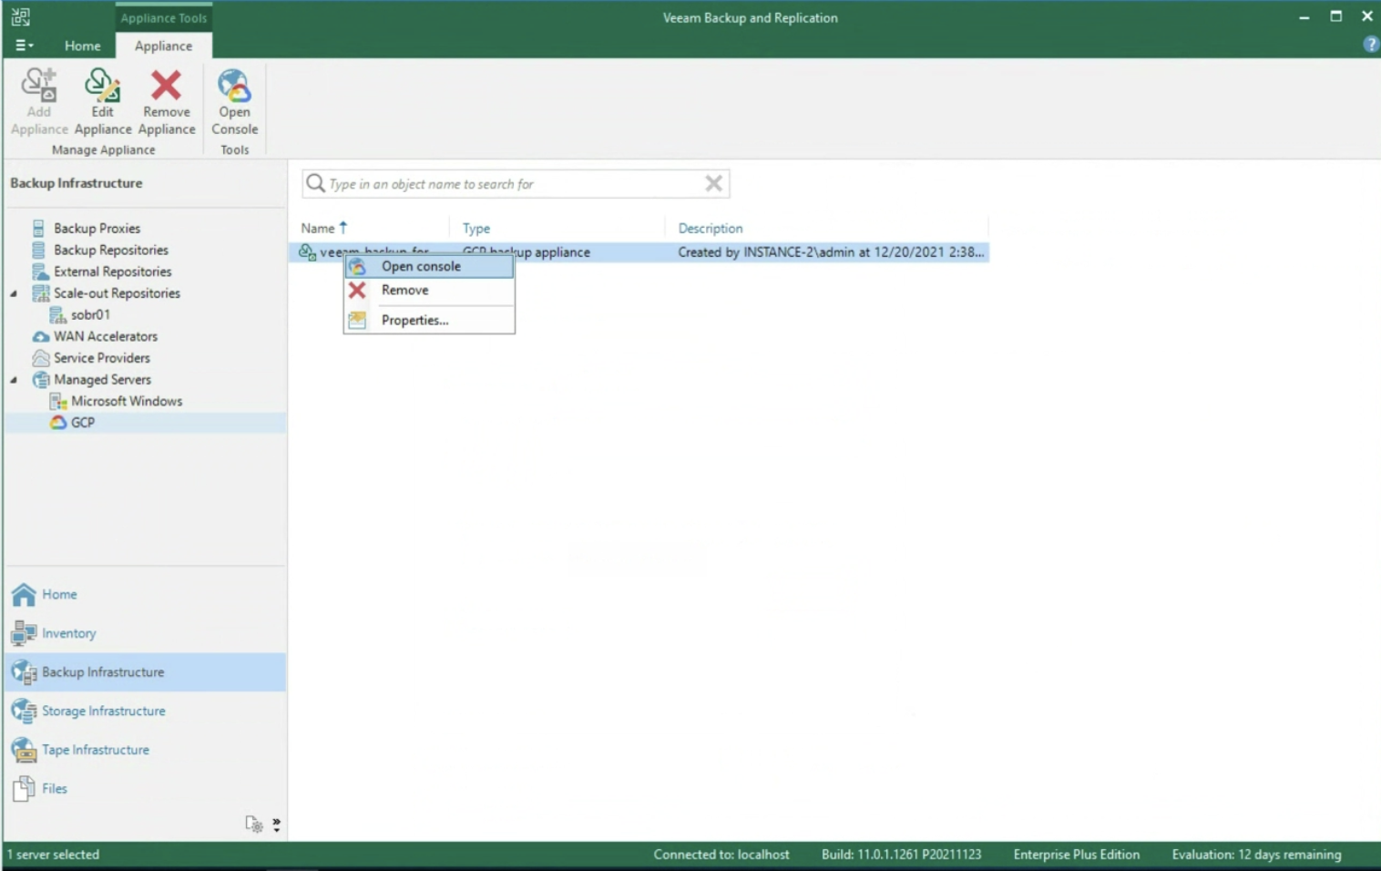Sort by the Name column header
Viewport: 1381px width, 871px height.
(318, 228)
